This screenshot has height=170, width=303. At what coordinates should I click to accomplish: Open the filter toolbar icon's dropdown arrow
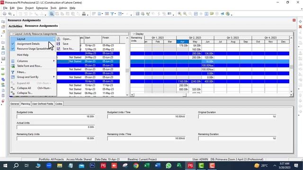(115, 14)
